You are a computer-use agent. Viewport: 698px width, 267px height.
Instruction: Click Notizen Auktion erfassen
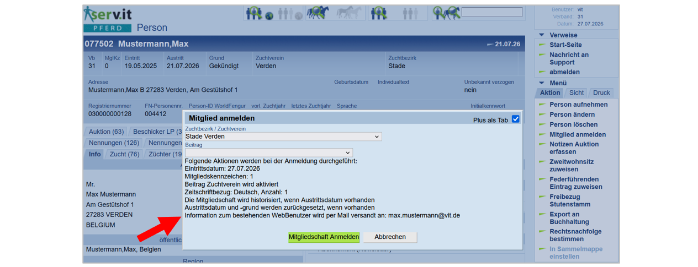(x=574, y=148)
